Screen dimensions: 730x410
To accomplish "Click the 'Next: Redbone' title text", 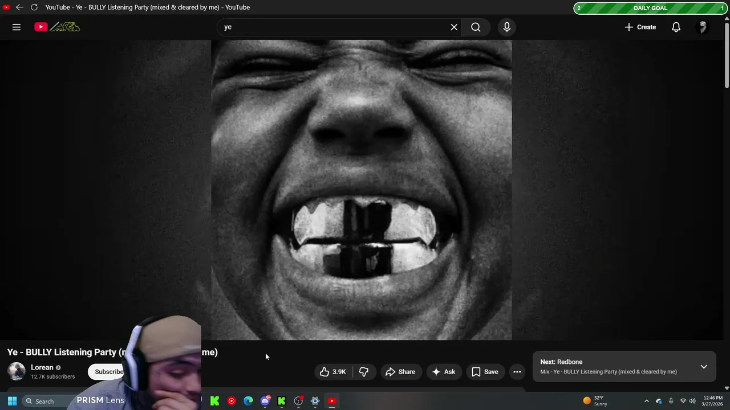I will tap(561, 362).
